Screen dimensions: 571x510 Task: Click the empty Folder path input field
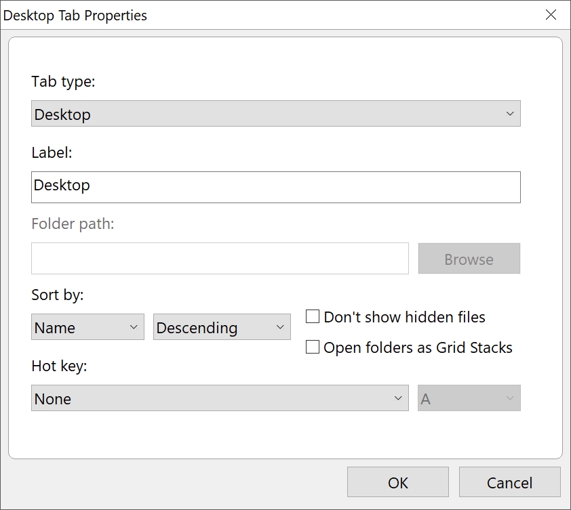220,259
